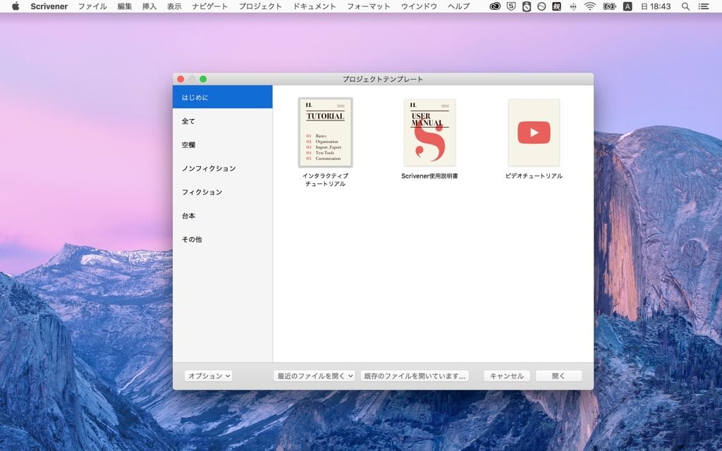Click the clock showing 日 18:43
This screenshot has height=451, width=722.
tap(656, 6)
